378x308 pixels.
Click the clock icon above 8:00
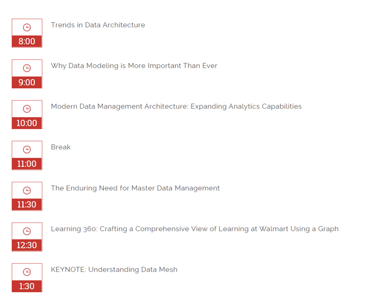(27, 27)
